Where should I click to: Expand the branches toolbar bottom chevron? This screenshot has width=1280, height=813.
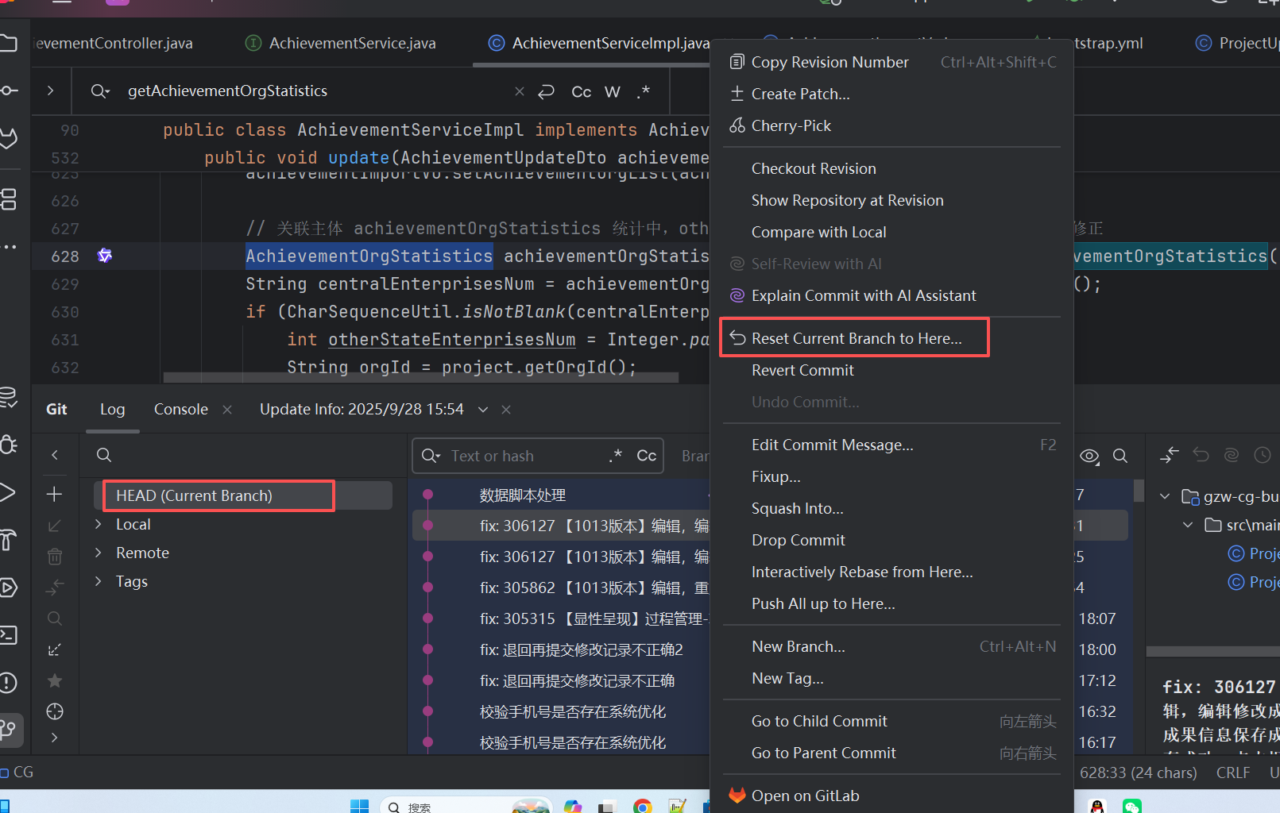coord(54,738)
